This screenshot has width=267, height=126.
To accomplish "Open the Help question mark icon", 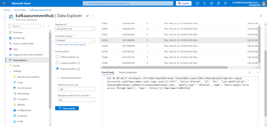I will [219, 3].
